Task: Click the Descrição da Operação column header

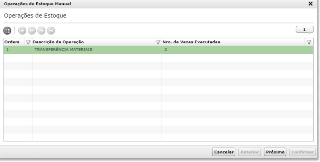Action: 58,42
